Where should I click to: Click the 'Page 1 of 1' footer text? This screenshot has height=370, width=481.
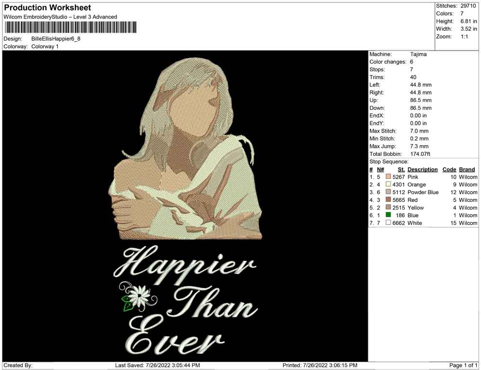(463, 365)
